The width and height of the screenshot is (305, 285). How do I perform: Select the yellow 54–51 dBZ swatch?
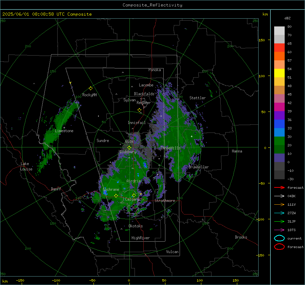click(279, 73)
